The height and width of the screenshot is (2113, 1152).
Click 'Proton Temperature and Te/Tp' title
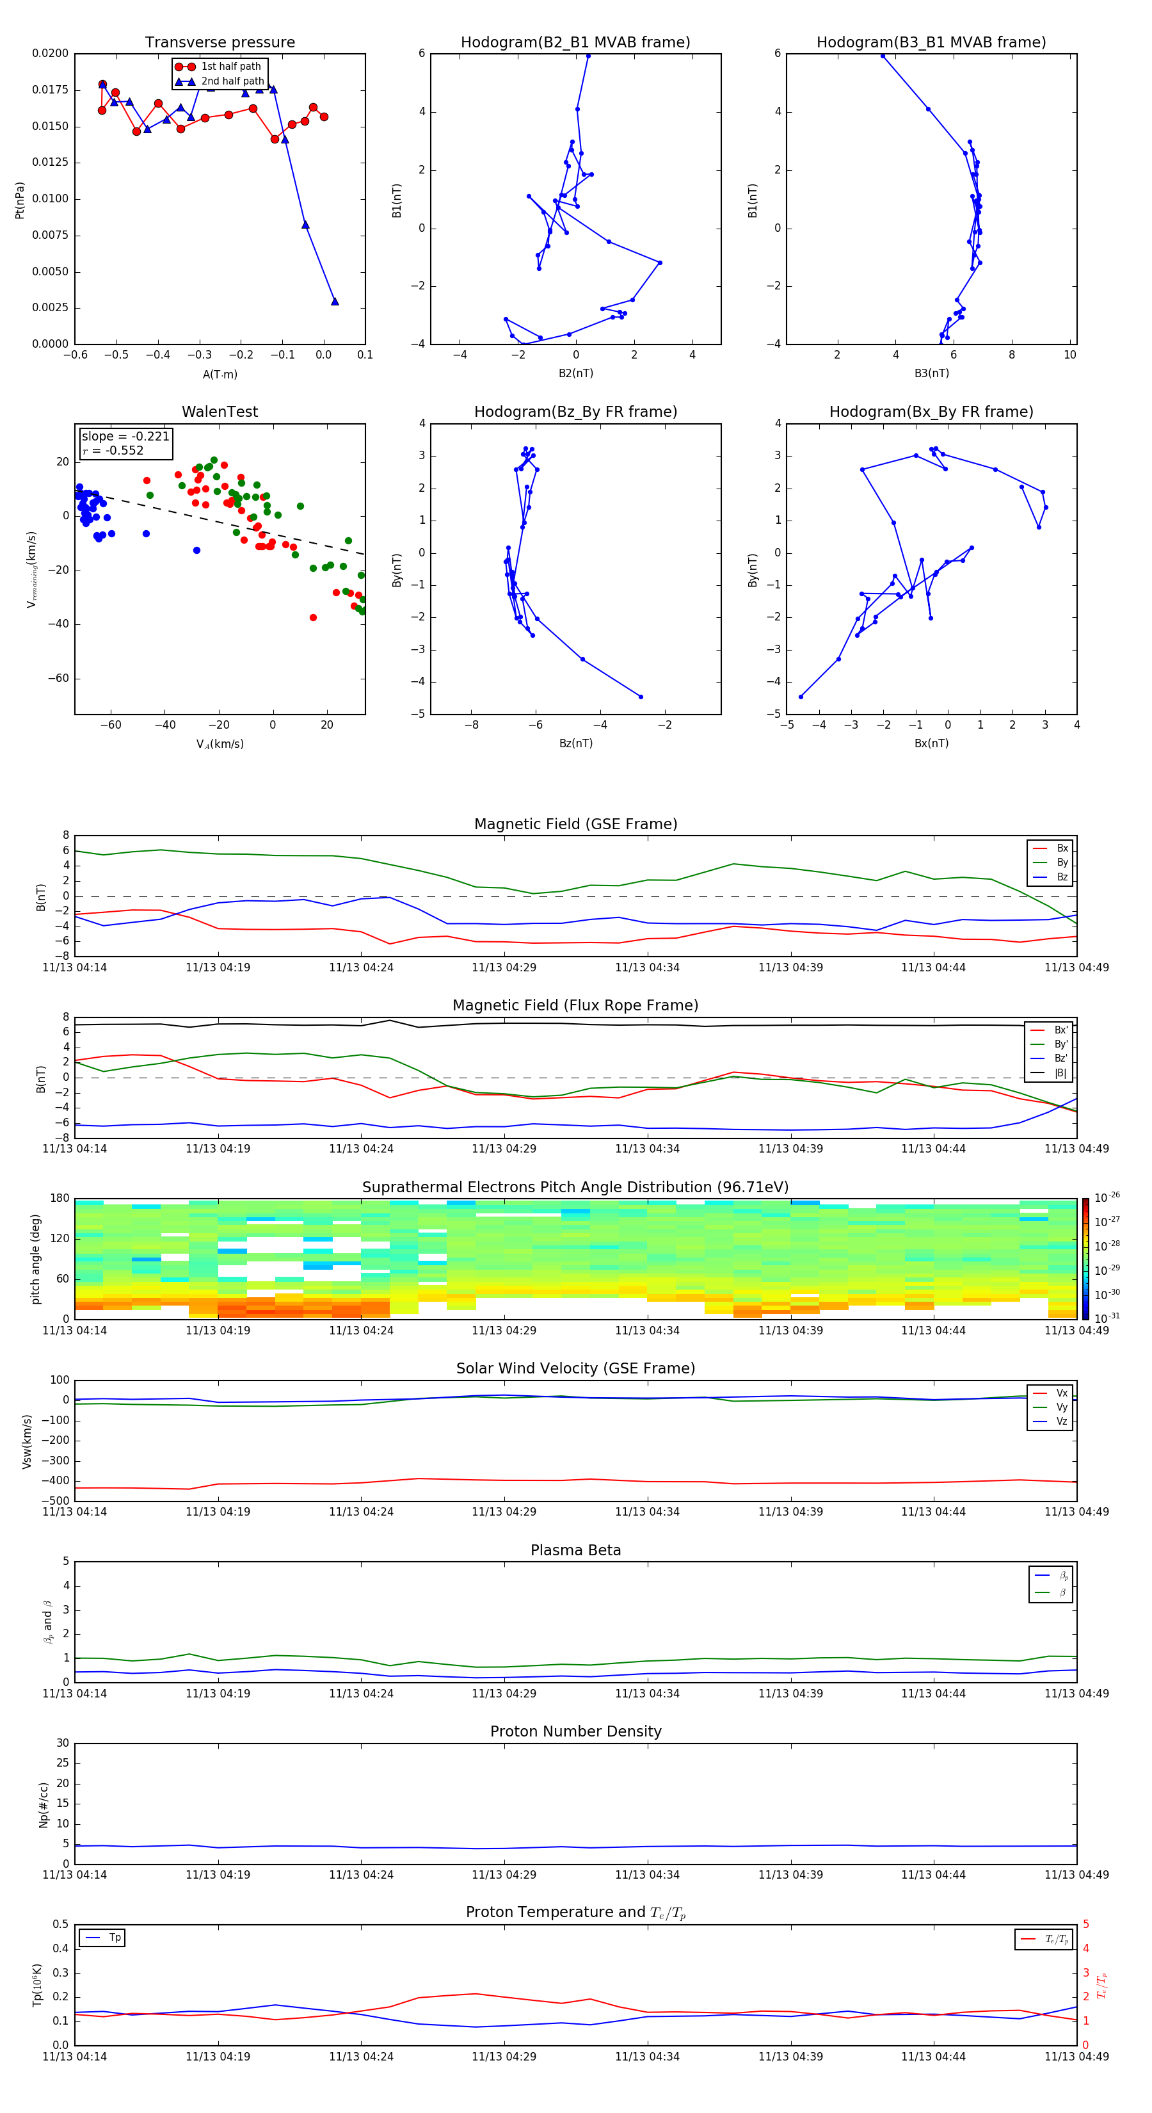point(575,1913)
